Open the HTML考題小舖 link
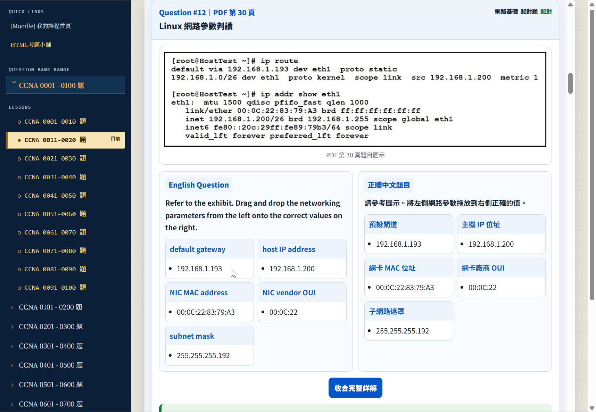 31,45
